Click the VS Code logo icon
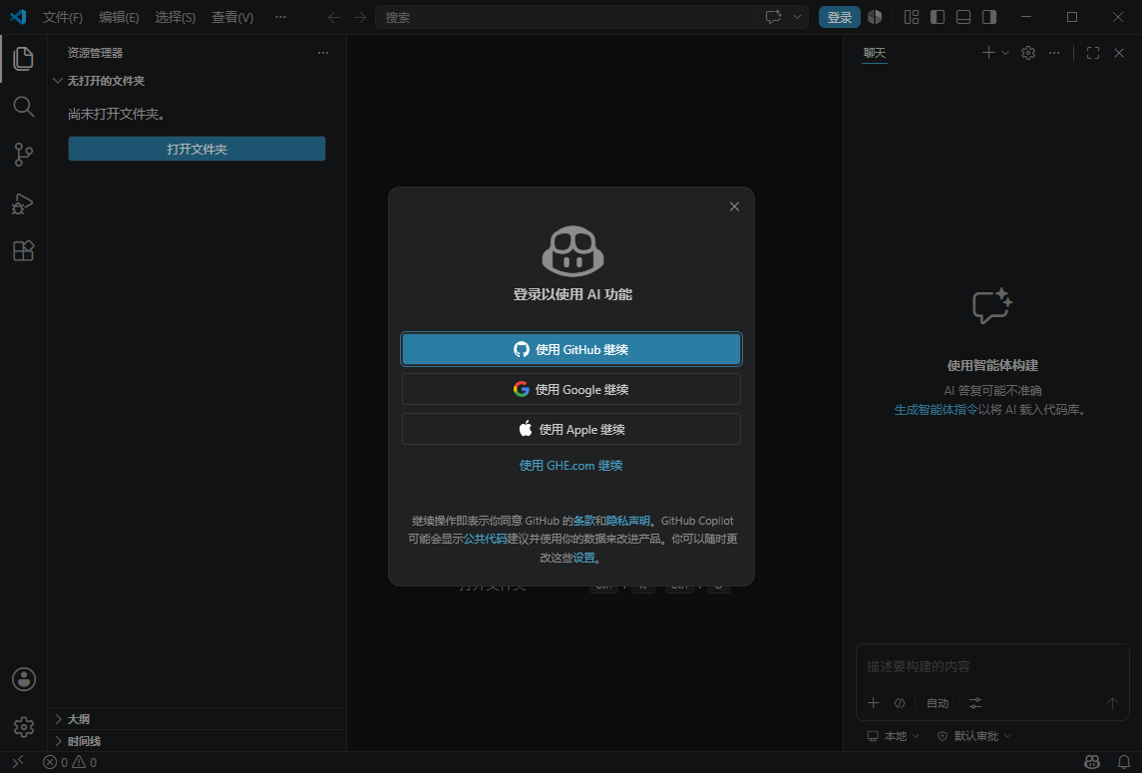 tap(18, 17)
